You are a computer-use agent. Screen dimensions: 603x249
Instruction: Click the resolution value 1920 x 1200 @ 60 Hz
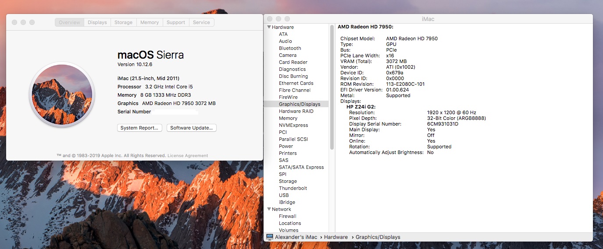click(x=451, y=112)
